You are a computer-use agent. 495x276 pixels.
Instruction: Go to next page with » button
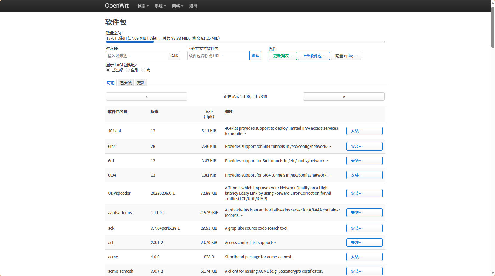pos(344,96)
